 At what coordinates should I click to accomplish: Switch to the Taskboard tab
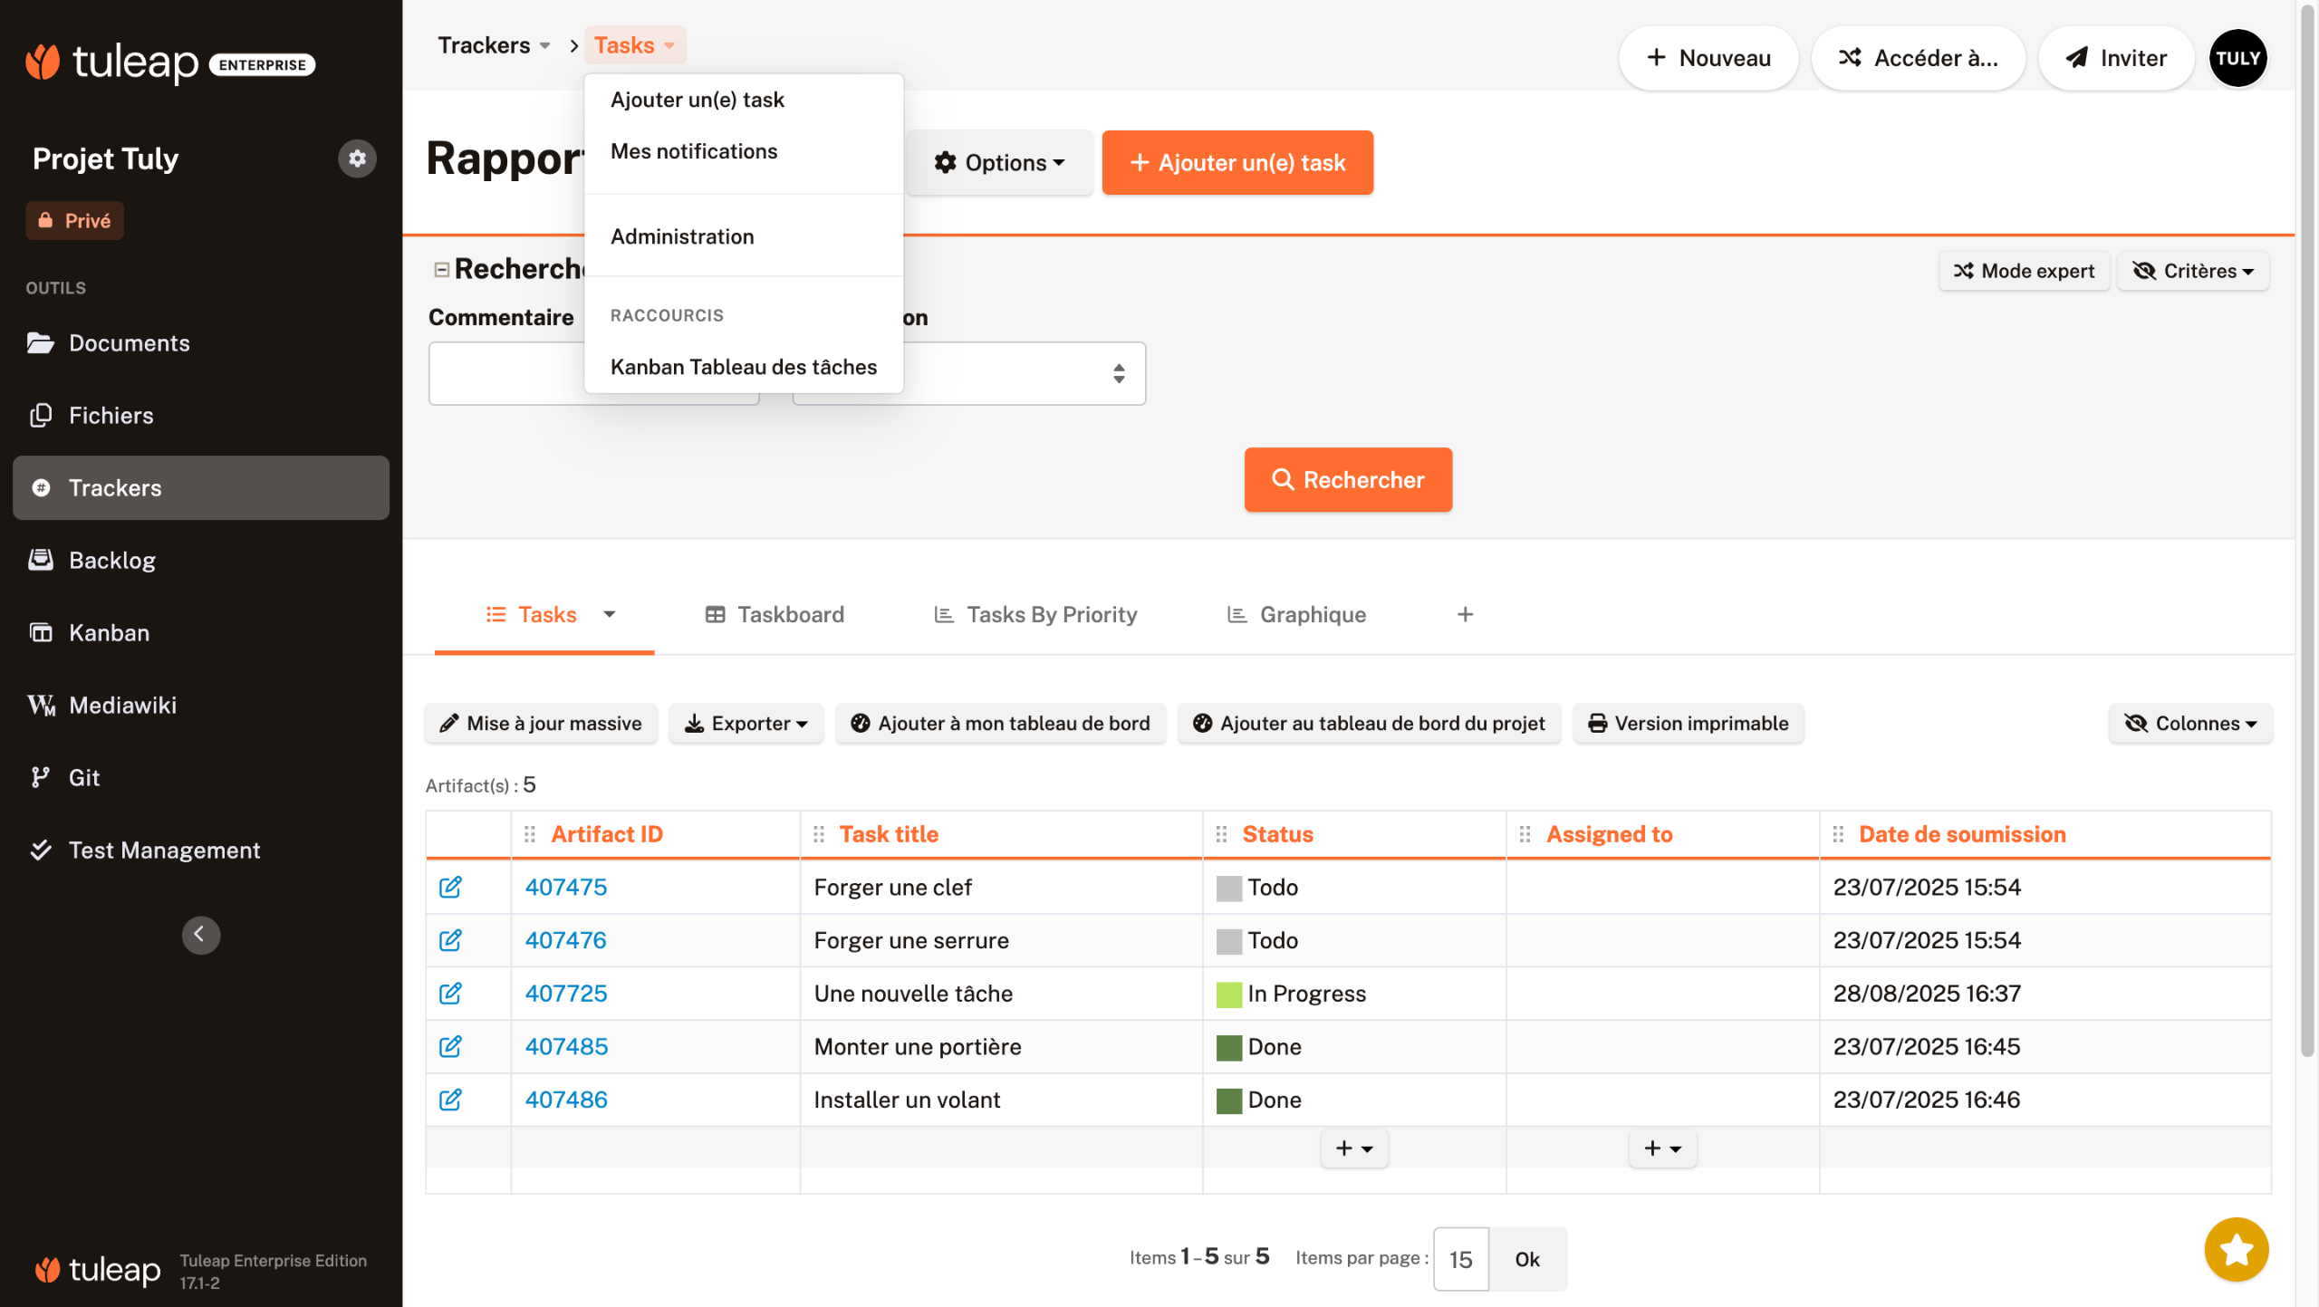coord(775,614)
